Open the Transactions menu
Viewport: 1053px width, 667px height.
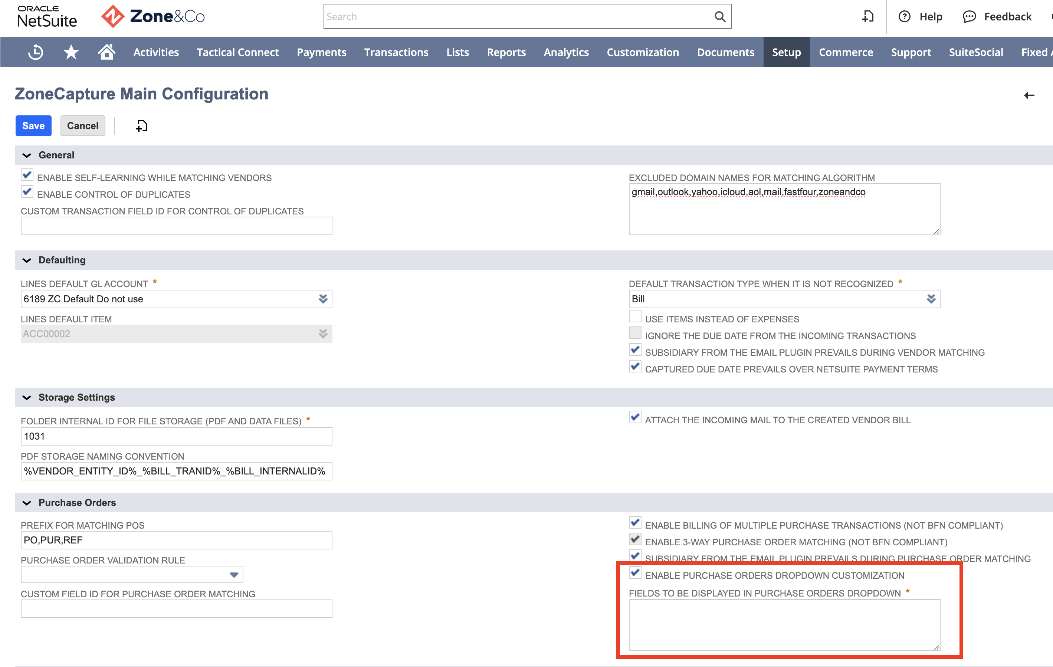click(x=396, y=52)
